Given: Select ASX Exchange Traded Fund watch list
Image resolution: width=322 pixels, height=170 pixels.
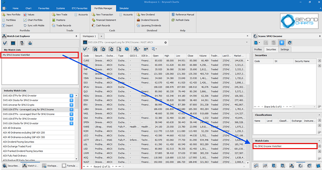Looking at the screenshot, I should click(x=38, y=146).
